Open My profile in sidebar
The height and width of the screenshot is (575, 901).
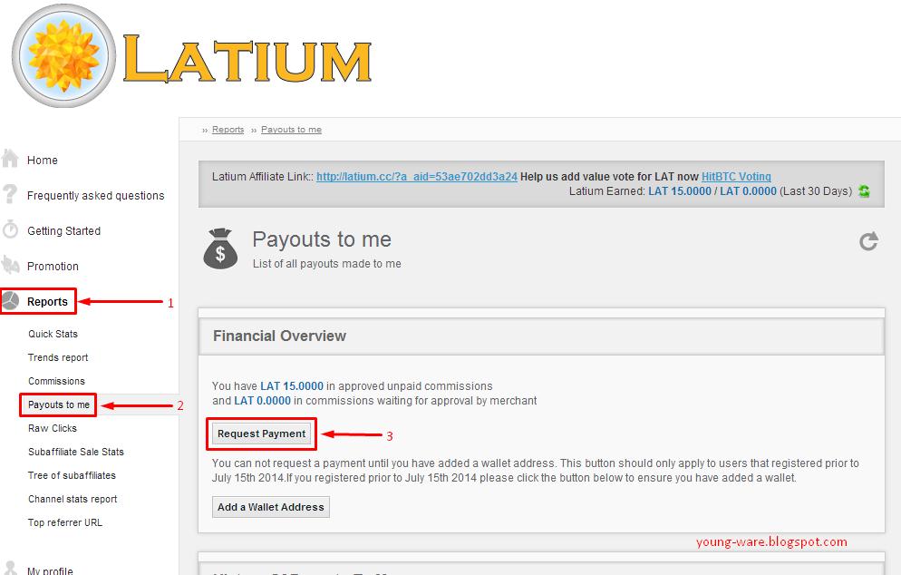(x=50, y=571)
